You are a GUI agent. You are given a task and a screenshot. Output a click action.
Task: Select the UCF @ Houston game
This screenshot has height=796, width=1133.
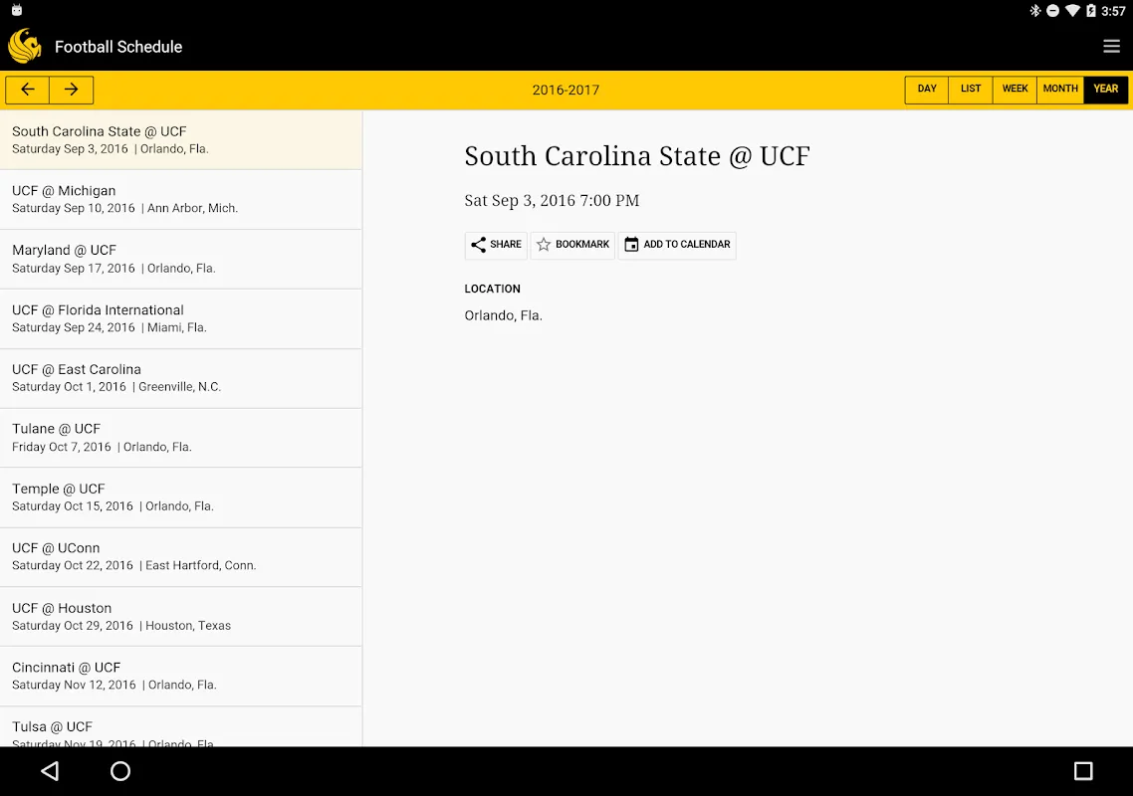pyautogui.click(x=180, y=617)
